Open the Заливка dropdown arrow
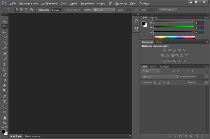Image resolution: width=210 pixels, height=139 pixels. [206, 83]
